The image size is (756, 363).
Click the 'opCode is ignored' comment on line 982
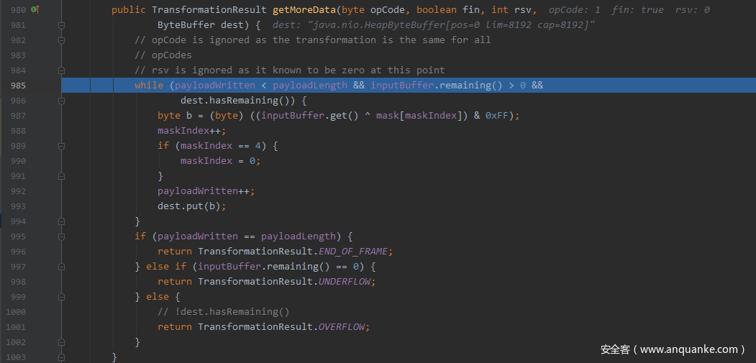click(312, 40)
